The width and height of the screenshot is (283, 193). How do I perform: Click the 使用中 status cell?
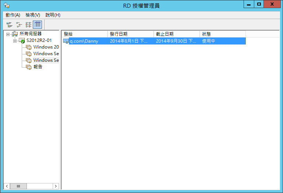209,41
